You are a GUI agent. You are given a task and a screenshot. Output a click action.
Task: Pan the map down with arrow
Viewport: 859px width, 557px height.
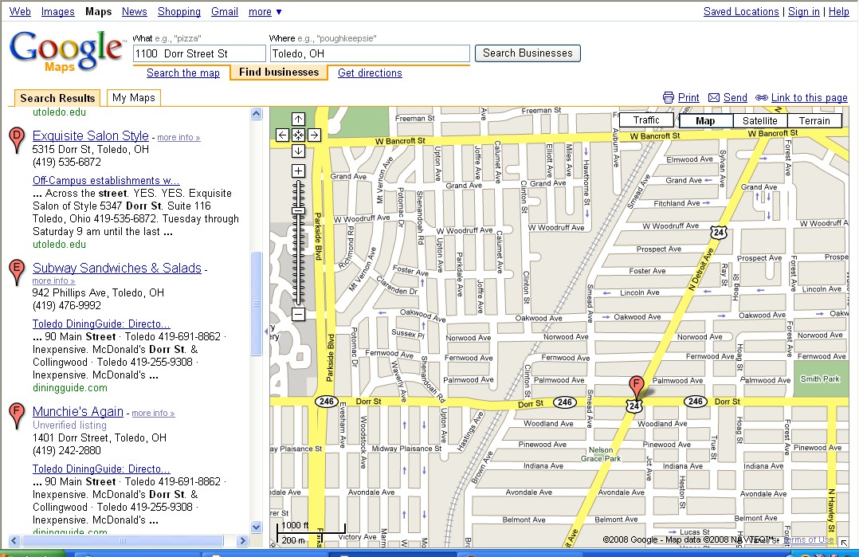(x=298, y=151)
